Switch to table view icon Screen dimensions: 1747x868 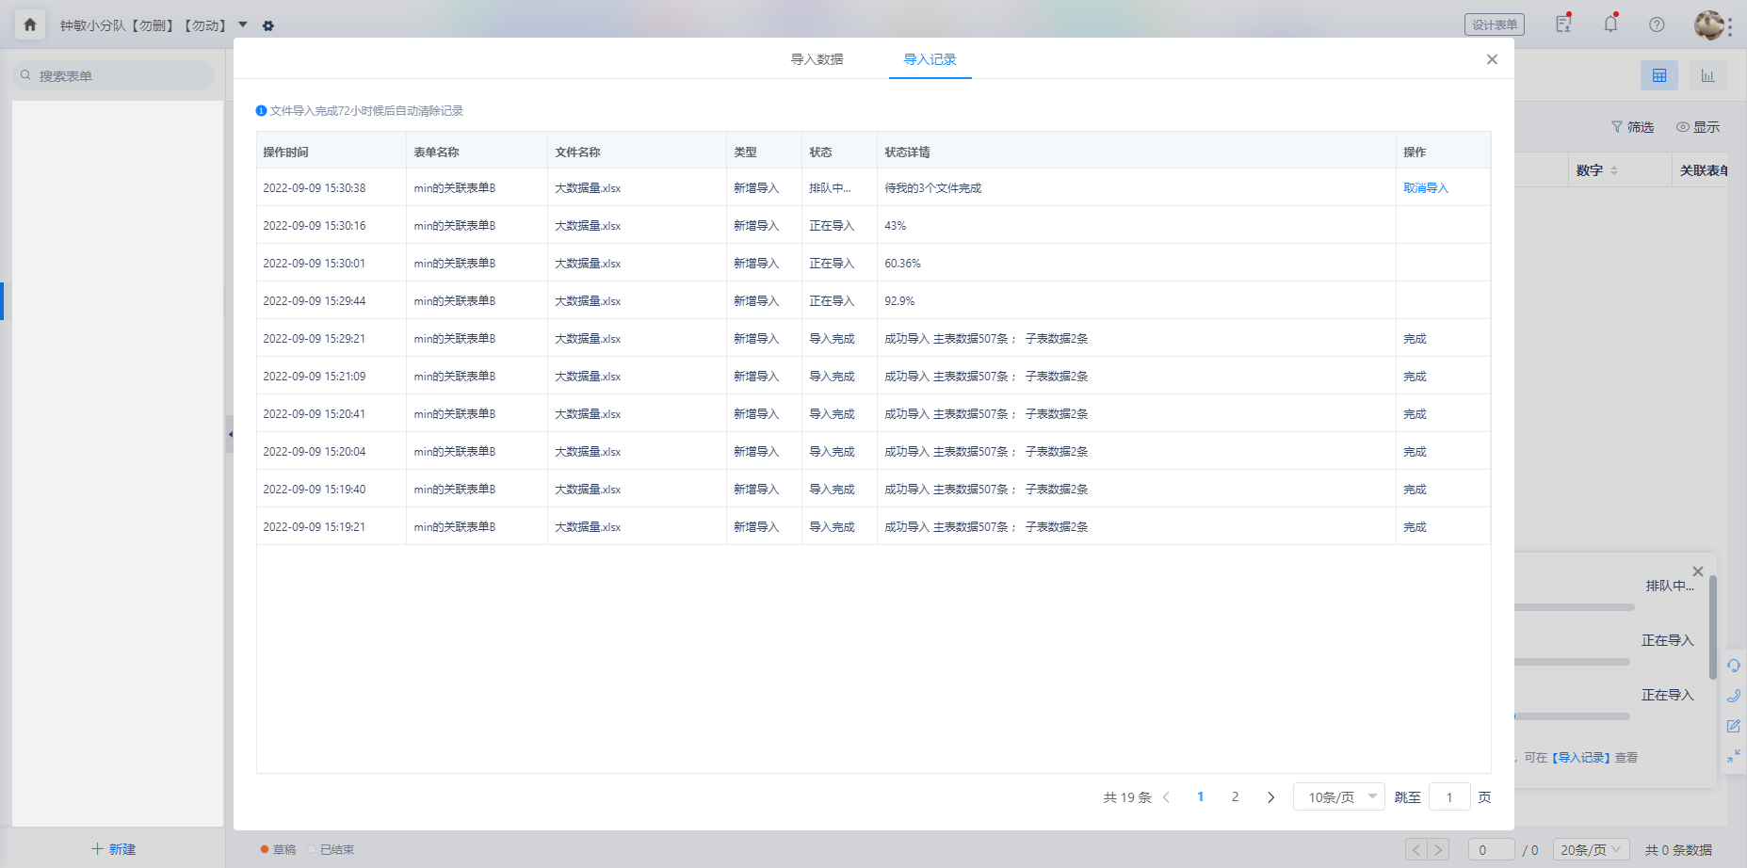1659,75
